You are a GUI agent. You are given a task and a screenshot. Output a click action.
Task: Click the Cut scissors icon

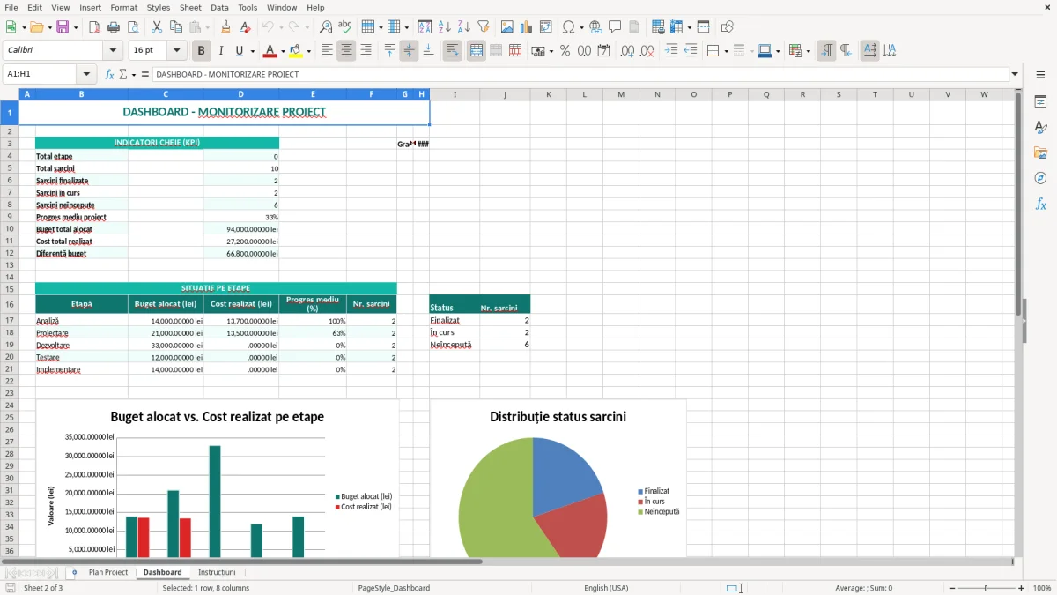point(156,27)
